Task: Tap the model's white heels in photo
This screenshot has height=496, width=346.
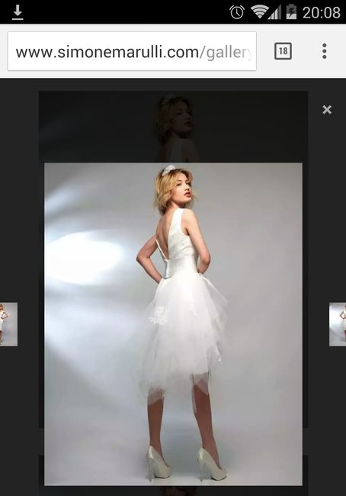Action: pos(187,463)
